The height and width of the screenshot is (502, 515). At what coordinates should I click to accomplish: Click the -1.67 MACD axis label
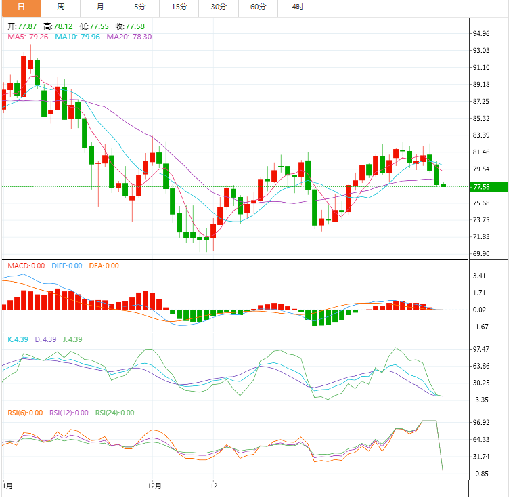[x=480, y=327]
